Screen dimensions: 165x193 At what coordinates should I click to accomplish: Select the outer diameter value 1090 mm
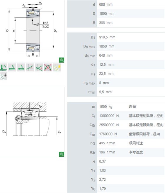[107, 14]
